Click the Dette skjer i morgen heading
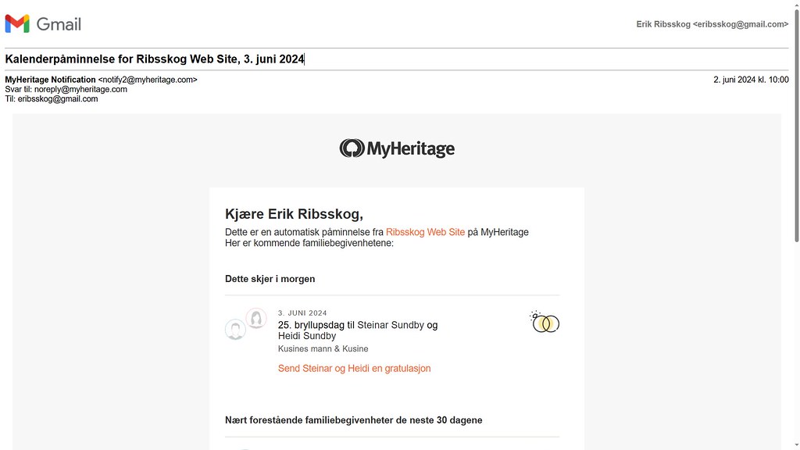This screenshot has height=450, width=800. (x=270, y=279)
